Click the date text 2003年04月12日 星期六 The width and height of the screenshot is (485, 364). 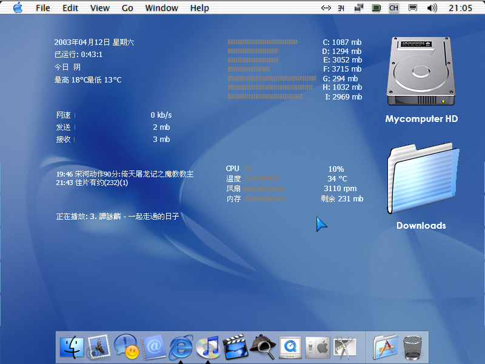94,42
